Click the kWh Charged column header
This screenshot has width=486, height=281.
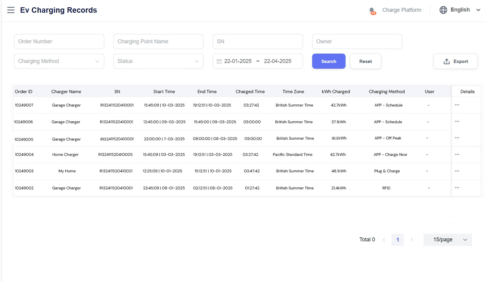[336, 92]
